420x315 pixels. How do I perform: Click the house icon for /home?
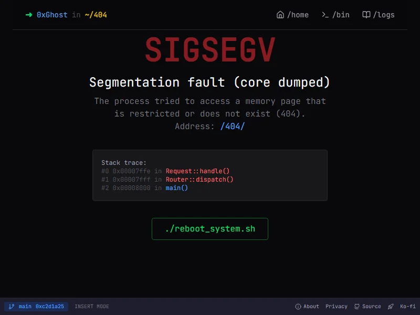point(280,15)
